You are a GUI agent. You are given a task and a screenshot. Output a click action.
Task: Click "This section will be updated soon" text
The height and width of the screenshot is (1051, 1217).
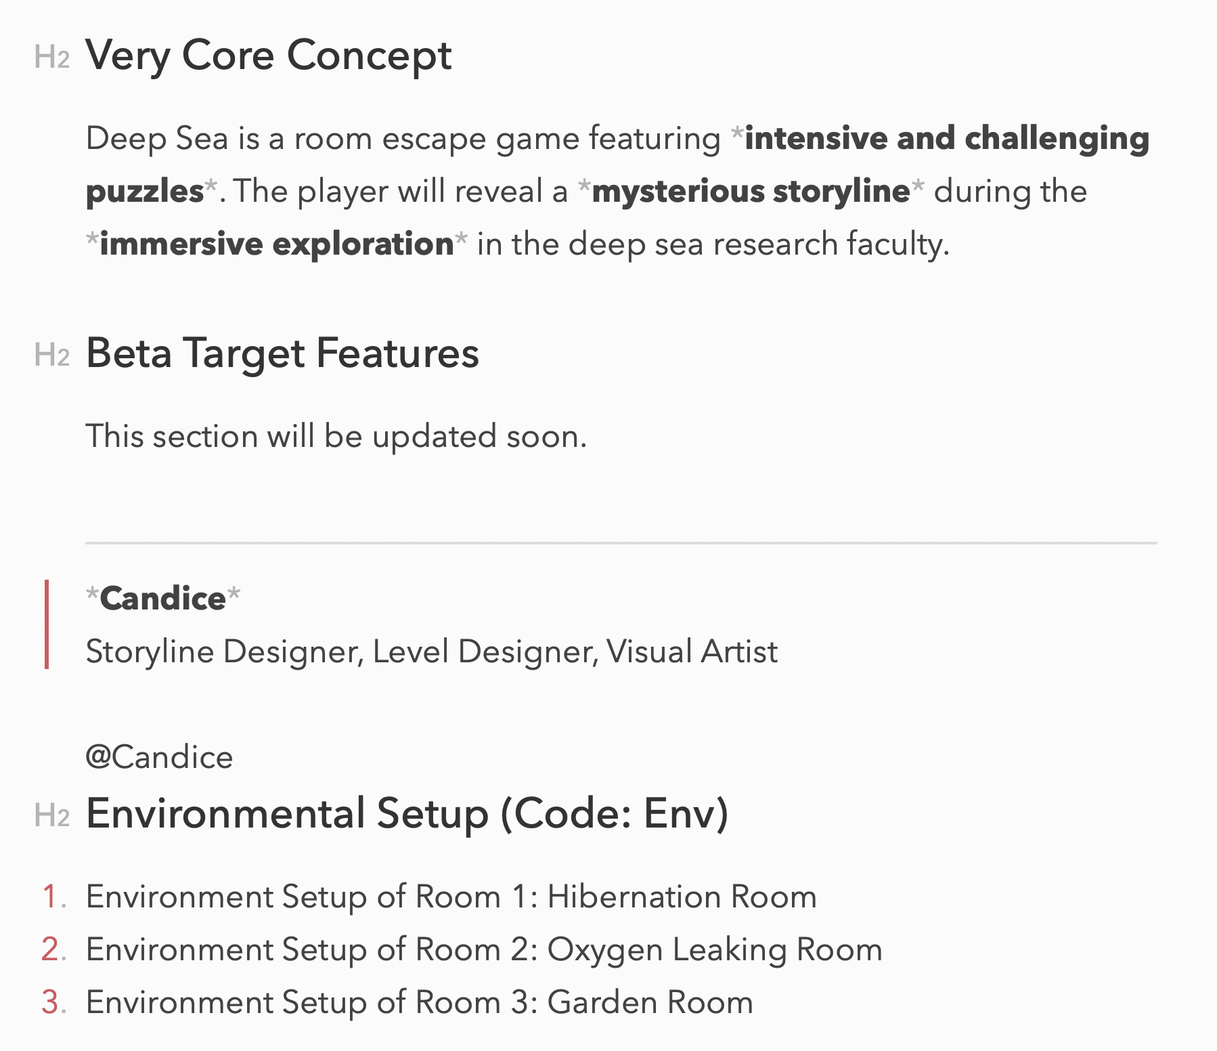[336, 436]
